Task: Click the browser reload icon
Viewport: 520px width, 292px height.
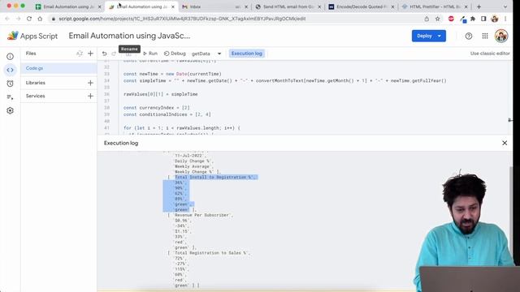Action: [29, 19]
